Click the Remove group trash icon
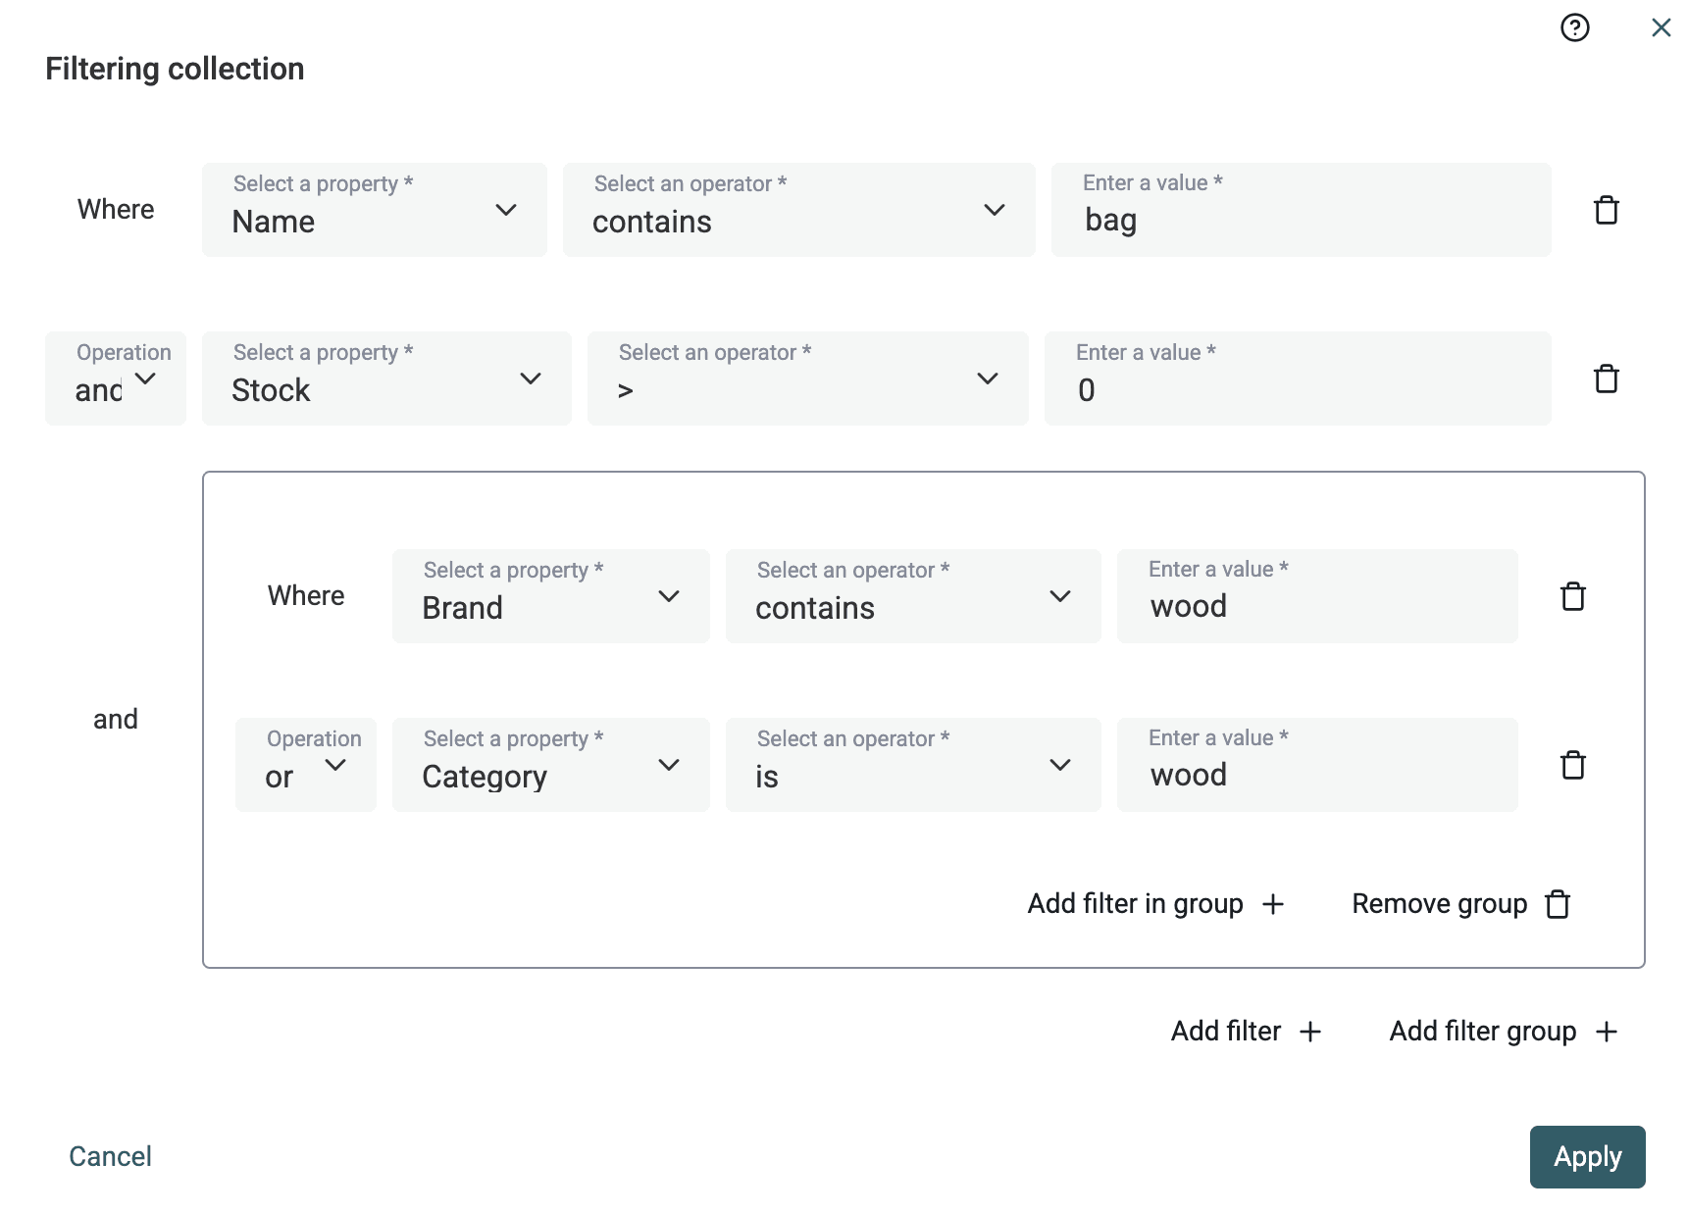 (1558, 904)
